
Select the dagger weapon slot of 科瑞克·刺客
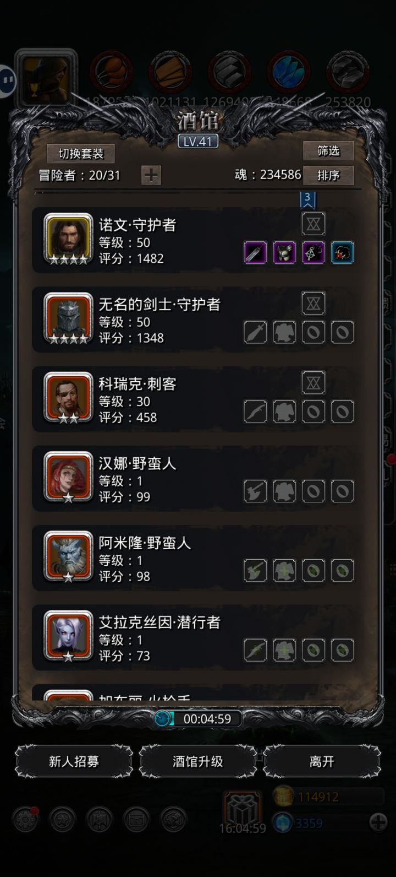click(x=255, y=412)
